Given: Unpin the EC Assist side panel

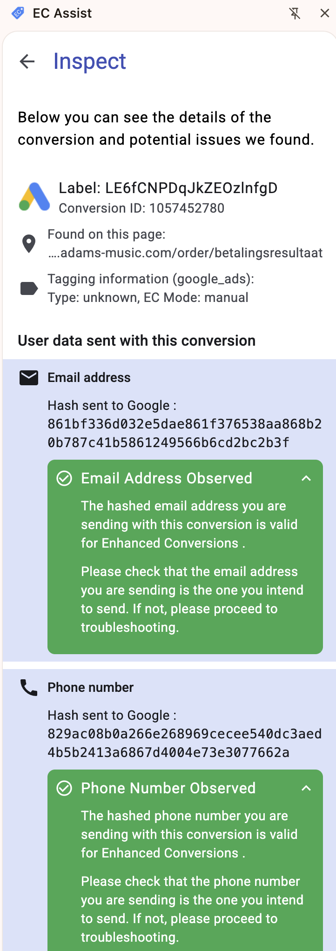Looking at the screenshot, I should pos(295,13).
